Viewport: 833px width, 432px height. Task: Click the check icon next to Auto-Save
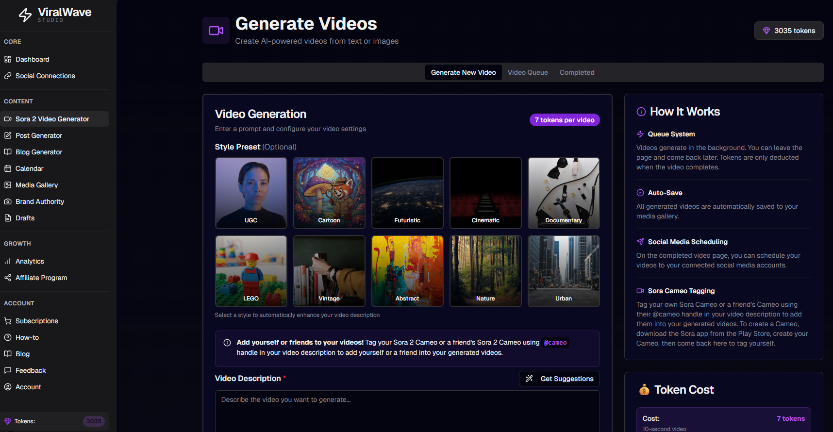pos(640,193)
